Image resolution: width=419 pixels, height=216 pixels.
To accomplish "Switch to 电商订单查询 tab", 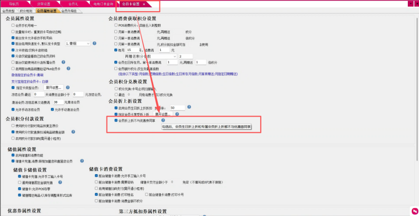I will tap(104, 4).
